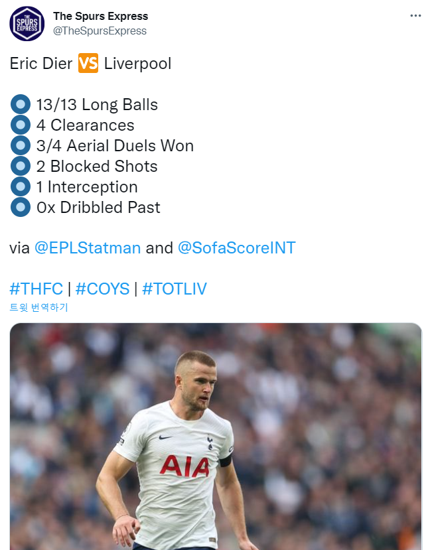Click the 13/13 Long Balls stat text
Screen dimensions: 432x550
click(97, 105)
